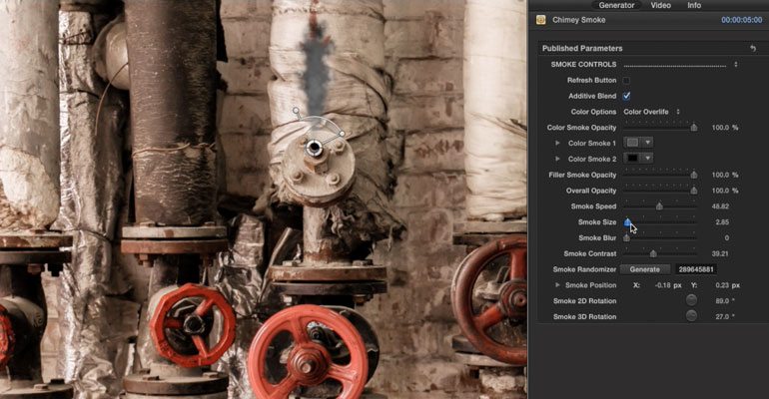Screen dimensions: 769x399
Task: Click the Smoke Randomizer seed value field
Action: tap(695, 269)
